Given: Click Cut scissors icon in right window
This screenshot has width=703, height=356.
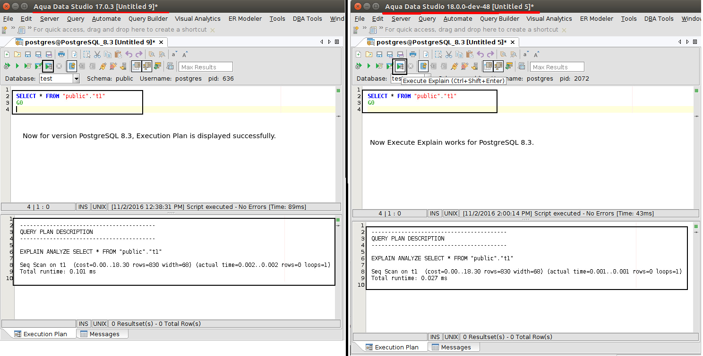Looking at the screenshot, I should point(449,54).
